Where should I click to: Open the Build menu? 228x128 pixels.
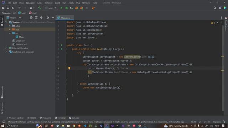tap(57, 3)
